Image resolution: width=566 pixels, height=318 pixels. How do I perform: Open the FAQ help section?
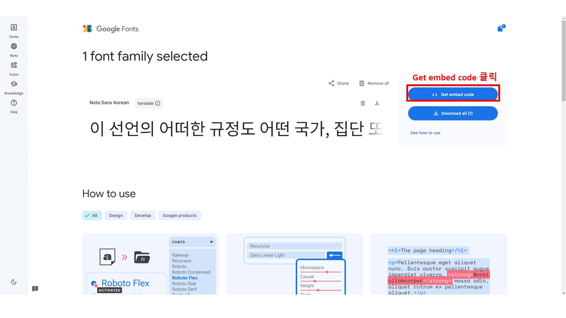coord(14,106)
